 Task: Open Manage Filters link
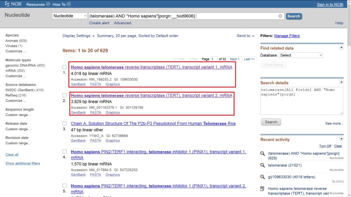(x=287, y=36)
